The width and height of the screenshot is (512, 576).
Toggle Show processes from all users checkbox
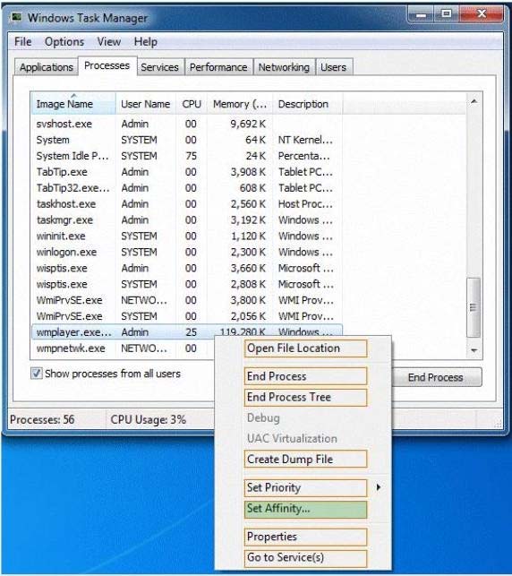[x=36, y=374]
